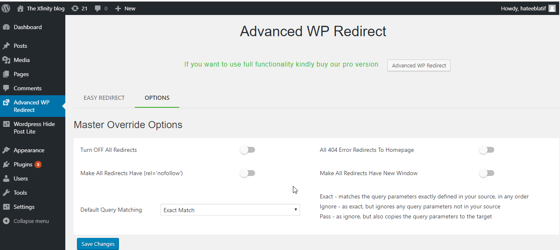Click the Appearance paintbrush icon

click(6, 150)
